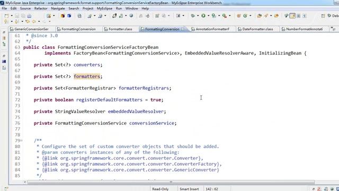Screen dimensions: 339x191
Task: Click the 142 : 62 cursor position indicator
Action: 212,189
